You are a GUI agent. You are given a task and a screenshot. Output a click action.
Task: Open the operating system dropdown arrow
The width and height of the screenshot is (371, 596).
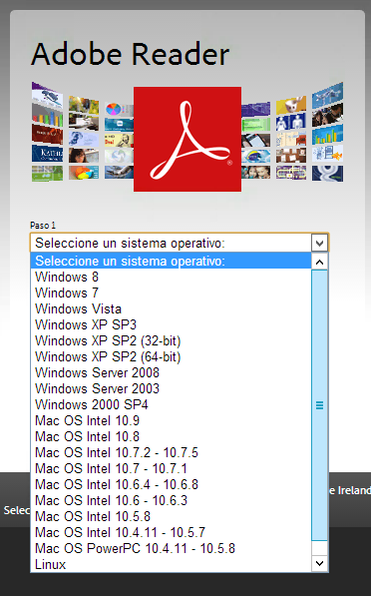(x=319, y=243)
